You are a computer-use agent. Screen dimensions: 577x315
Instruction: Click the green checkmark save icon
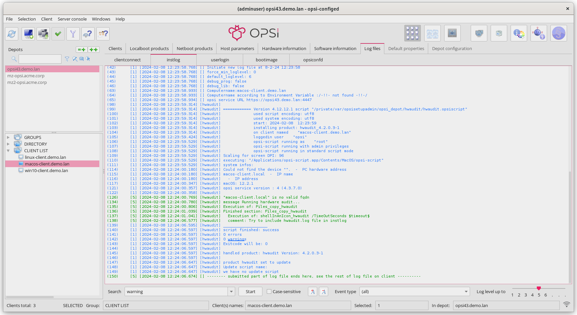pyautogui.click(x=58, y=33)
